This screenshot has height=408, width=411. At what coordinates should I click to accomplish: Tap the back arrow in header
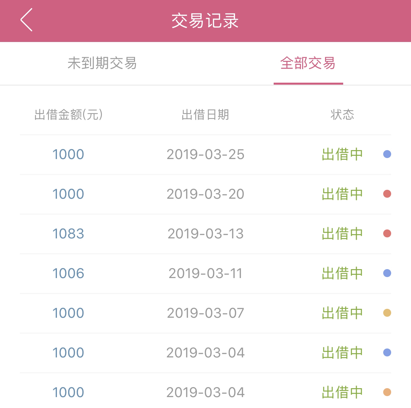pyautogui.click(x=26, y=20)
